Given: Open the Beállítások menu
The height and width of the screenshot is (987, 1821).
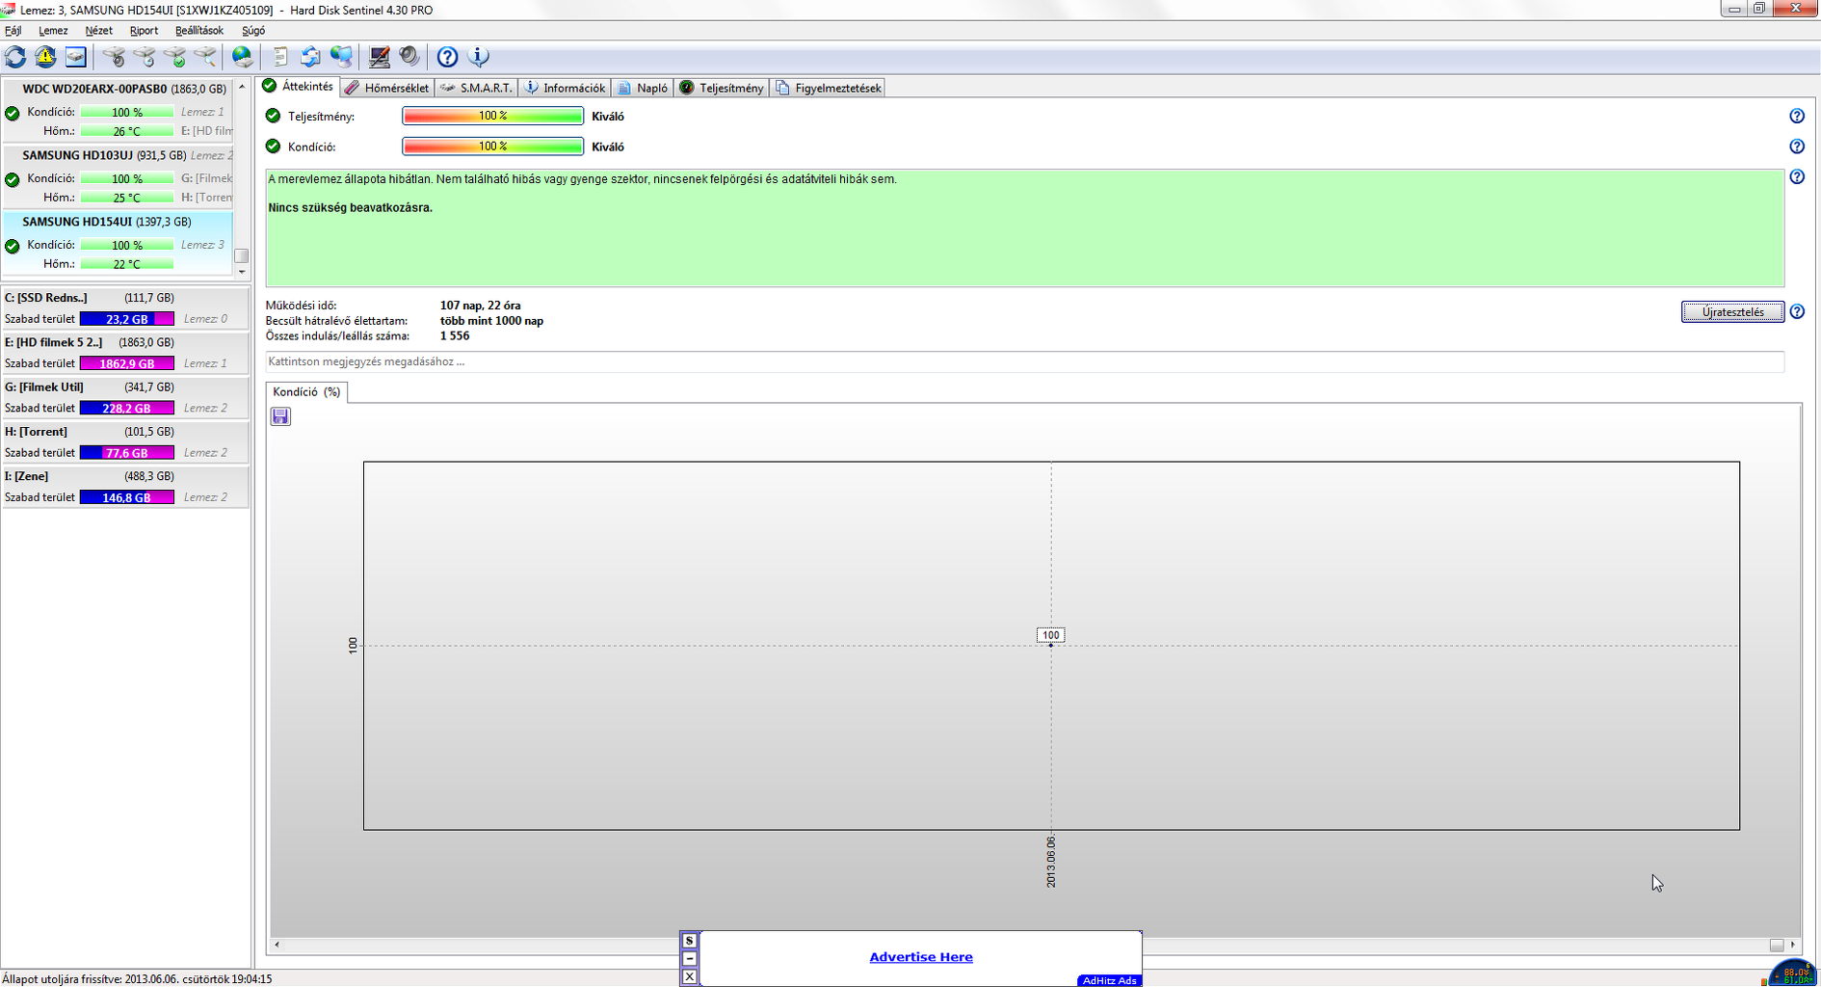Looking at the screenshot, I should click(x=199, y=31).
